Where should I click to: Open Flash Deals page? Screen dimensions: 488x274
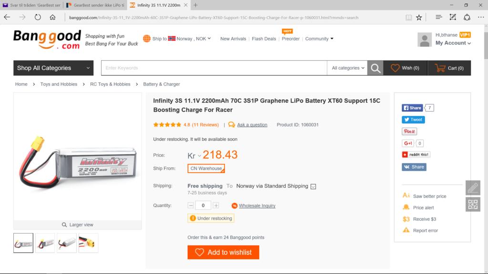tap(264, 39)
